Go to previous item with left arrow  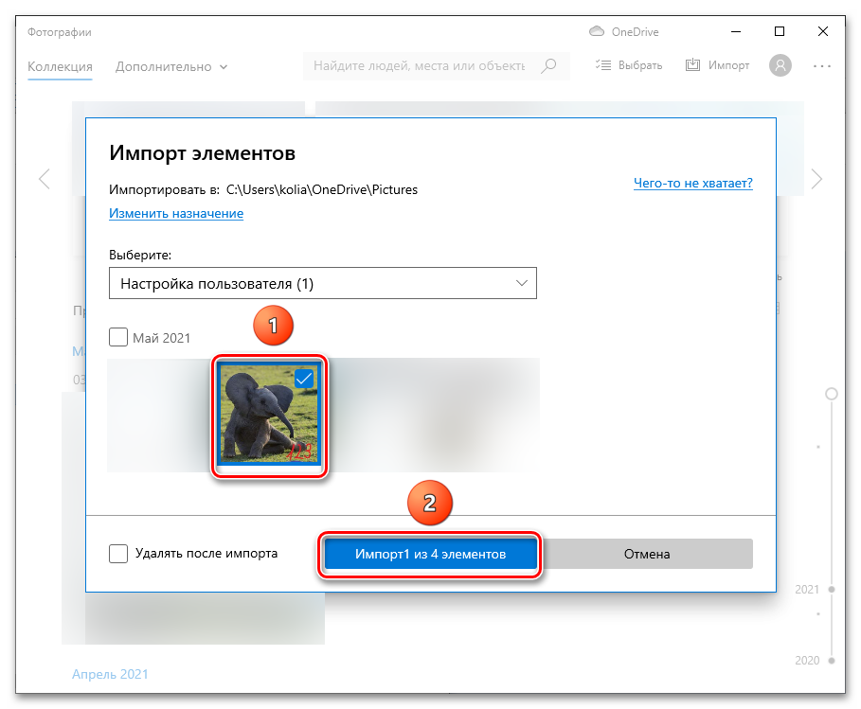44,179
